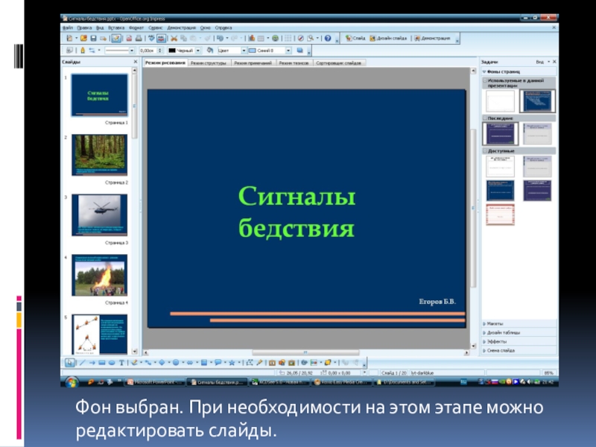Image resolution: width=596 pixels, height=447 pixels.
Task: Select the forest slide thumbnail 'Страница 2'
Action: tap(99, 154)
